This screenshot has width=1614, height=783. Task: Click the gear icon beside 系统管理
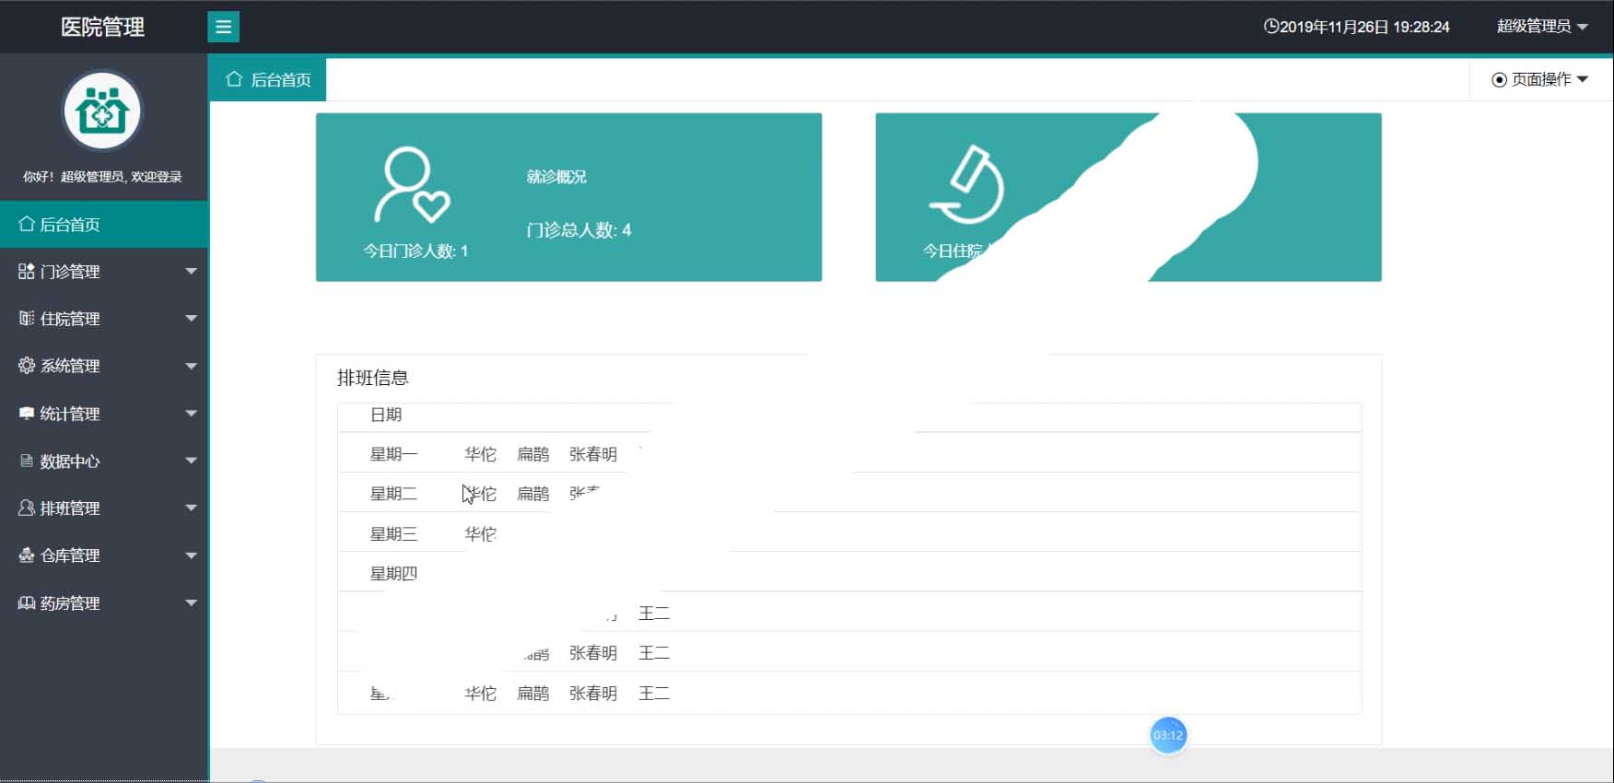[27, 366]
